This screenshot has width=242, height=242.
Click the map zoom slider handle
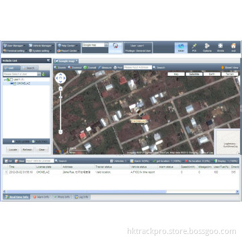(61, 97)
